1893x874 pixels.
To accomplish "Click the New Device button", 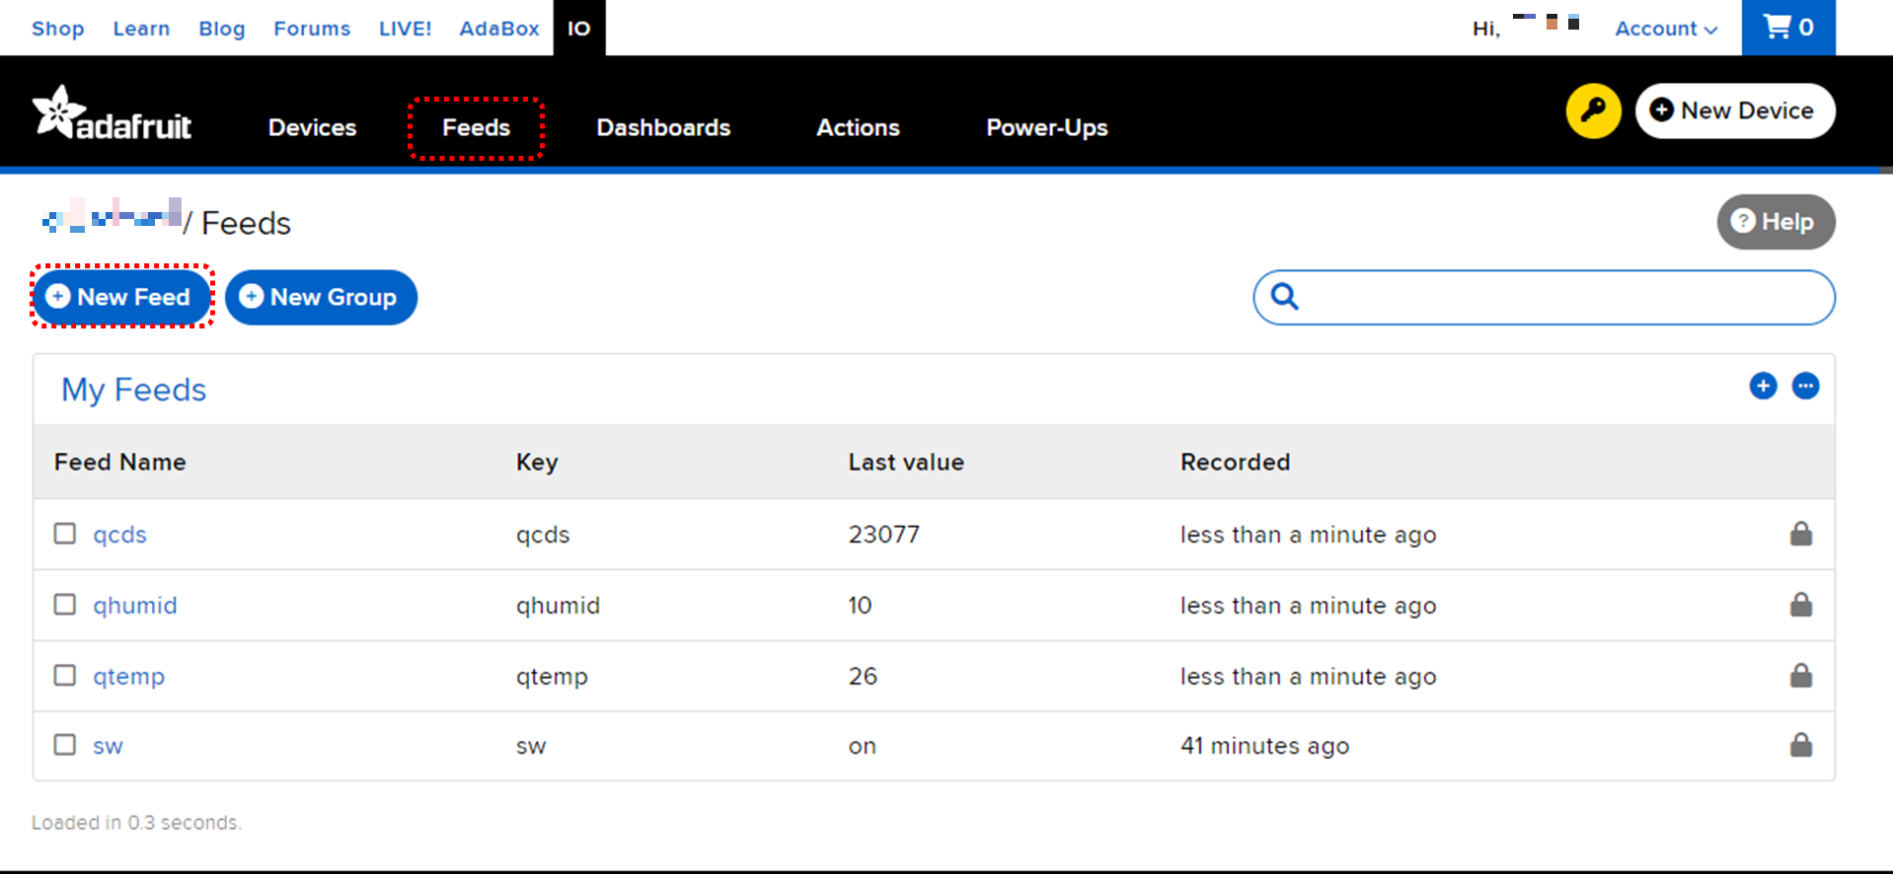I will point(1735,110).
